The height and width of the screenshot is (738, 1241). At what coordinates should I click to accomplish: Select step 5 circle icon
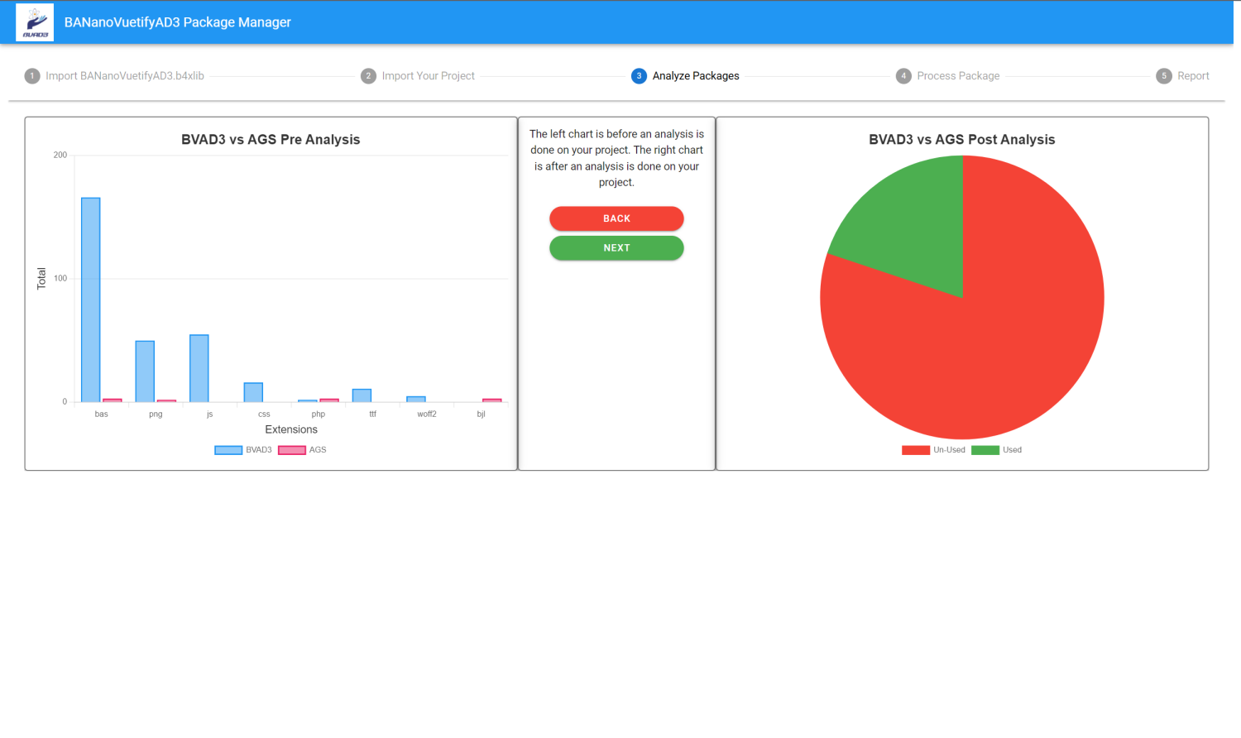point(1164,76)
